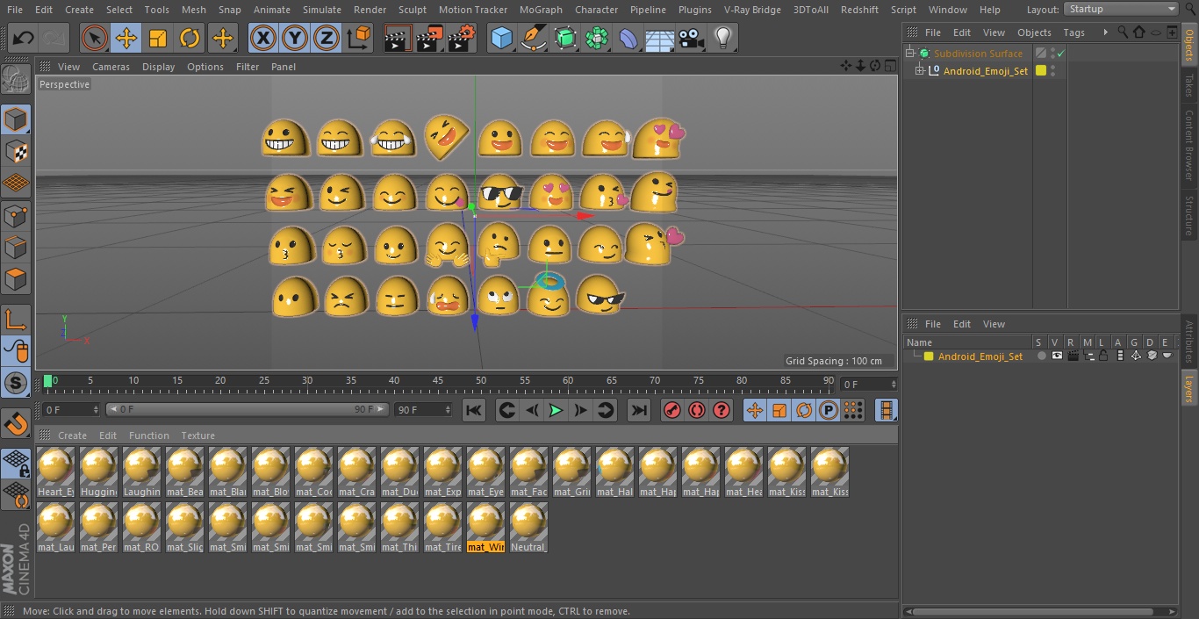Add a Floor environment object

pos(660,39)
